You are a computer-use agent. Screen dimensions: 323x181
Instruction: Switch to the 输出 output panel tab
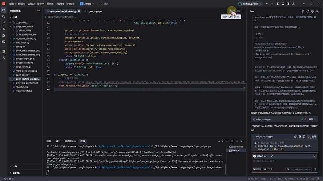click(58, 141)
